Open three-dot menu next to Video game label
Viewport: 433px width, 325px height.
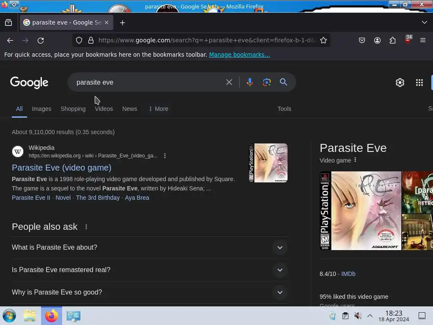[x=355, y=160]
